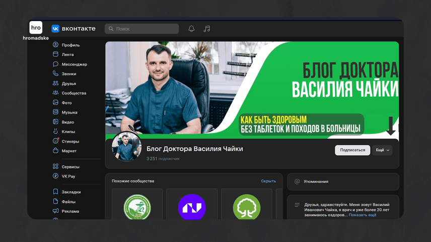This screenshot has height=242, width=431.
Task: Open Stickers (Стикеры) in sidebar
Action: click(70, 141)
